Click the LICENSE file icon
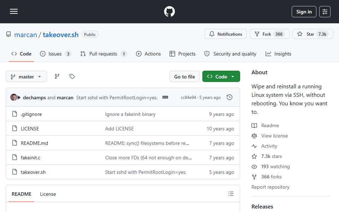 click(14, 128)
